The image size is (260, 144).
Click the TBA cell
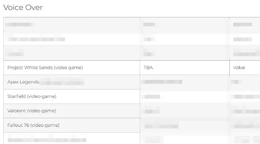click(148, 68)
